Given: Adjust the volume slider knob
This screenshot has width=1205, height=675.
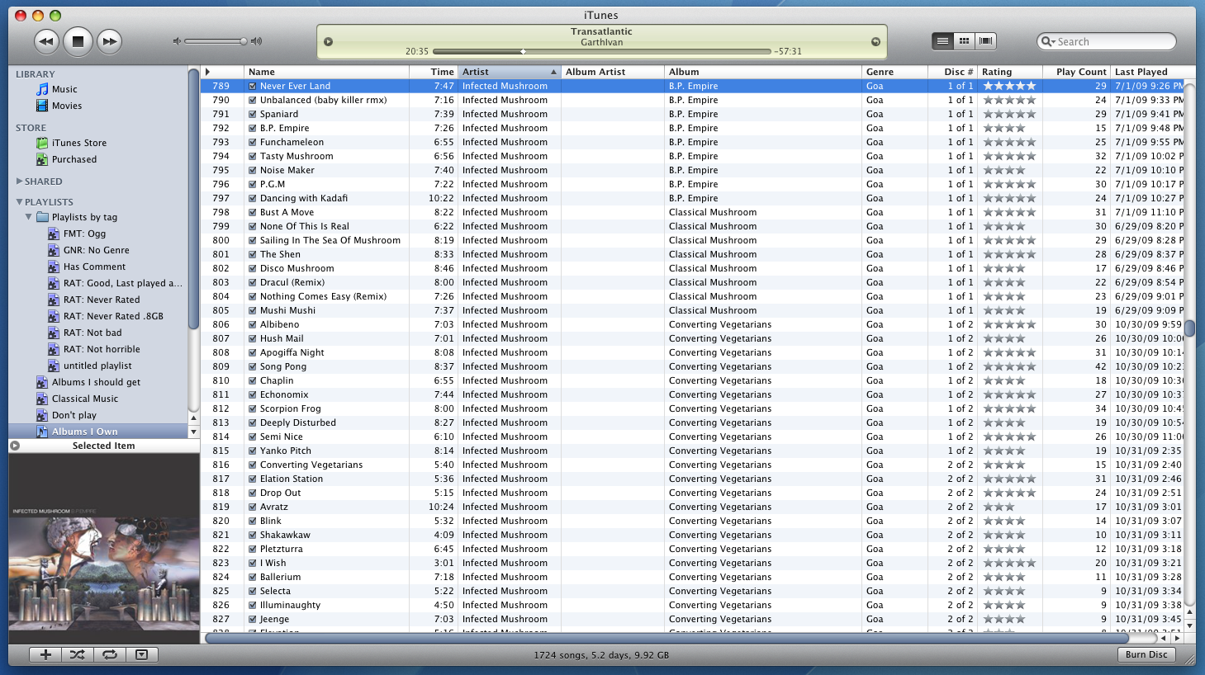Looking at the screenshot, I should coord(244,41).
